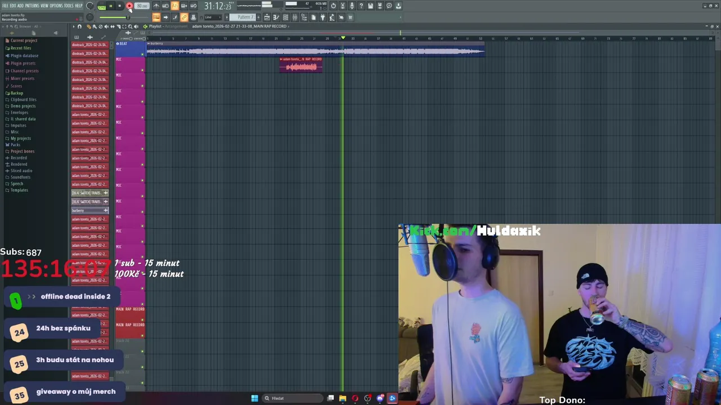Open the TOOLS menu
Viewport: 721px width, 405px height.
tap(69, 6)
